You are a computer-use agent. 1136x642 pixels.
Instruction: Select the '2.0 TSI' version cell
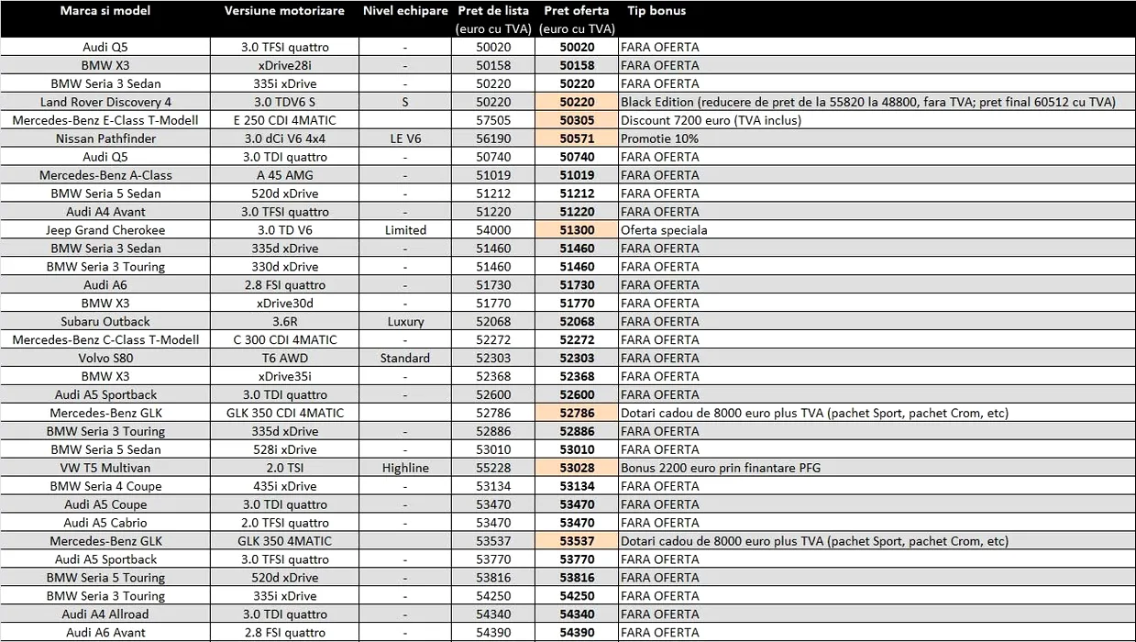pos(285,468)
